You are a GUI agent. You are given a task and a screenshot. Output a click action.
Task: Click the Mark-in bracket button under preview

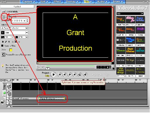(39, 67)
